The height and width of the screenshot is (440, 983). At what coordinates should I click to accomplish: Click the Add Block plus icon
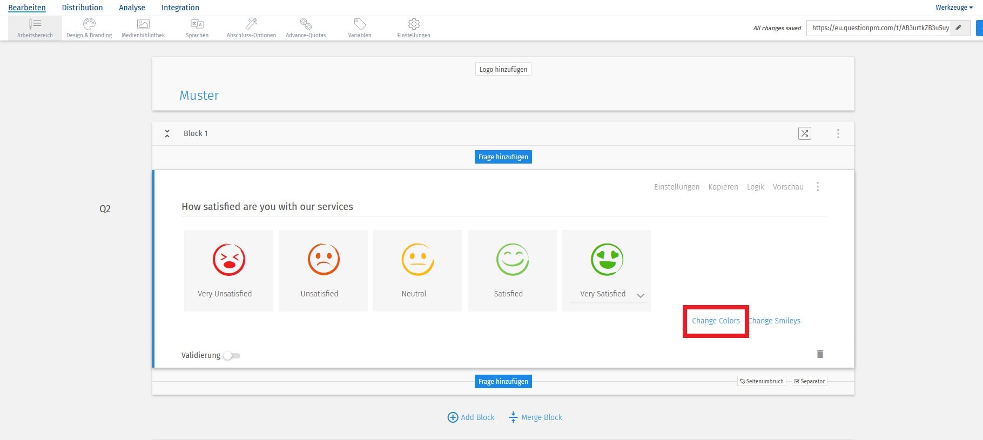click(453, 417)
